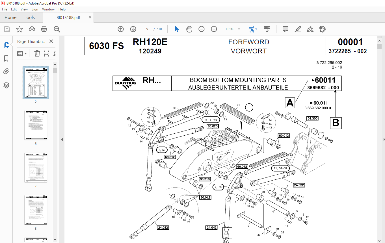This screenshot has width=385, height=243.
Task: Zoom in with the plus icon
Action: (x=214, y=29)
